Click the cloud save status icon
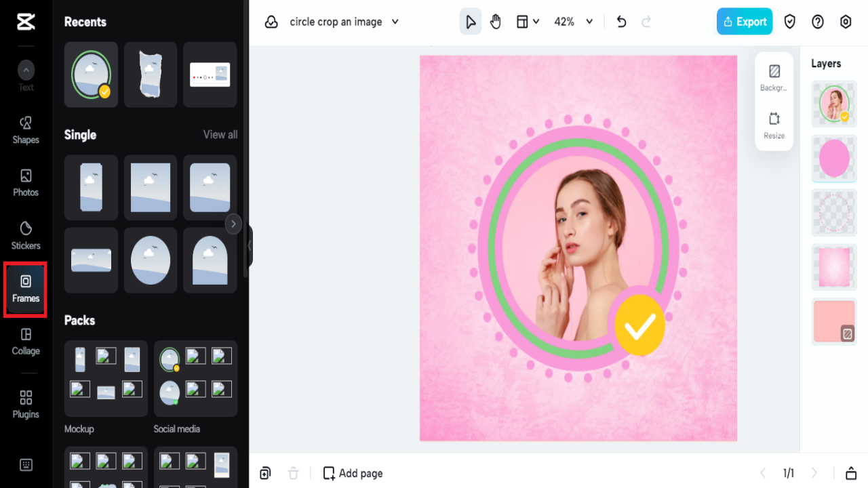Viewport: 868px width, 488px height. coord(271,22)
